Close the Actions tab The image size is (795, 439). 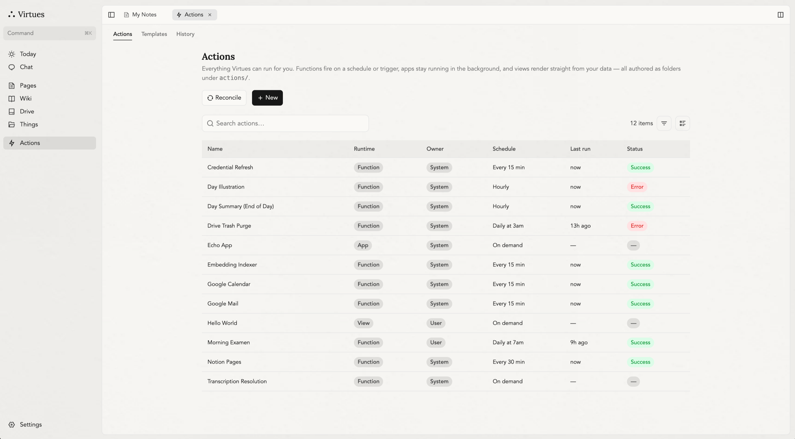(x=210, y=15)
